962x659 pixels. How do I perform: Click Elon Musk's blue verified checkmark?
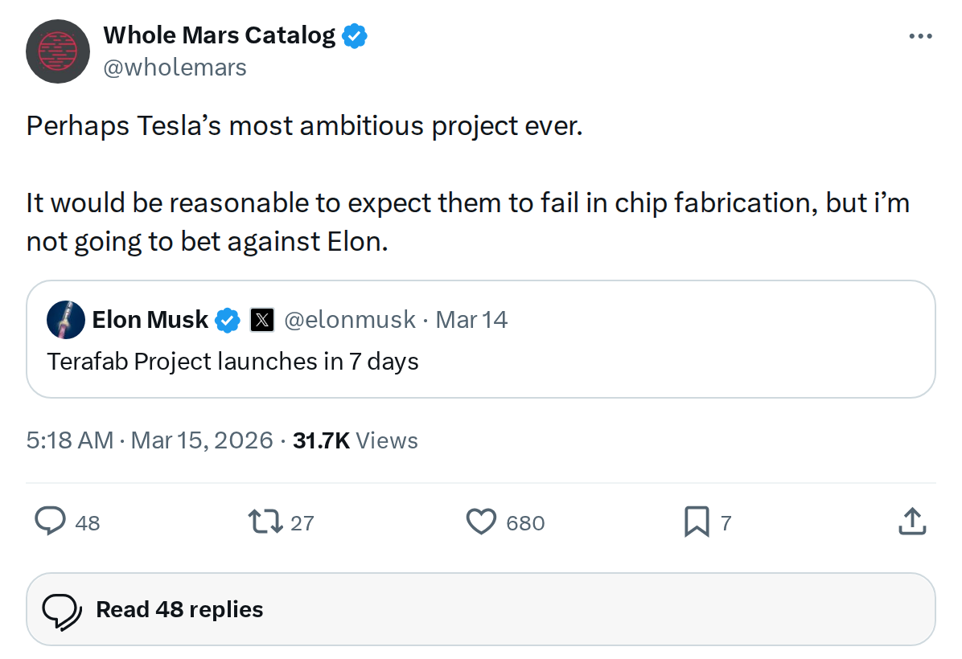[x=228, y=320]
